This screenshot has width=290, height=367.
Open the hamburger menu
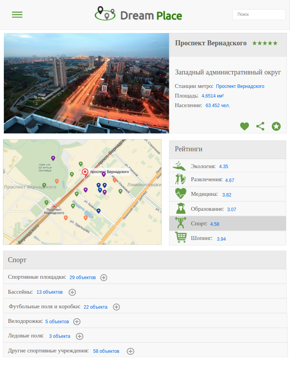tap(17, 15)
